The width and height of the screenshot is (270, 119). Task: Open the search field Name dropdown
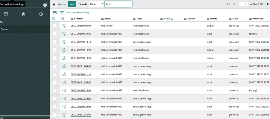point(96,4)
